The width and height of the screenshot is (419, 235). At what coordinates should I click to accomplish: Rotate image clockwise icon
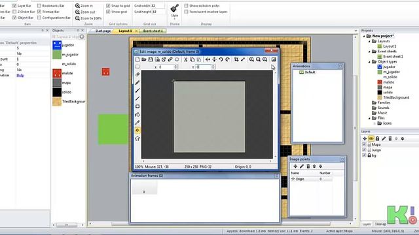(x=227, y=59)
